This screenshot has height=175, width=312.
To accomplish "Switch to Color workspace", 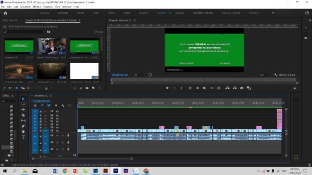I will (96, 13).
